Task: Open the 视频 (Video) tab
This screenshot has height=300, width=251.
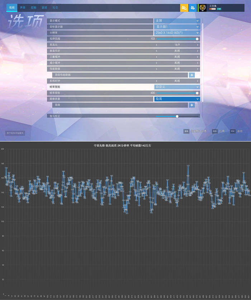Action: (x=12, y=8)
